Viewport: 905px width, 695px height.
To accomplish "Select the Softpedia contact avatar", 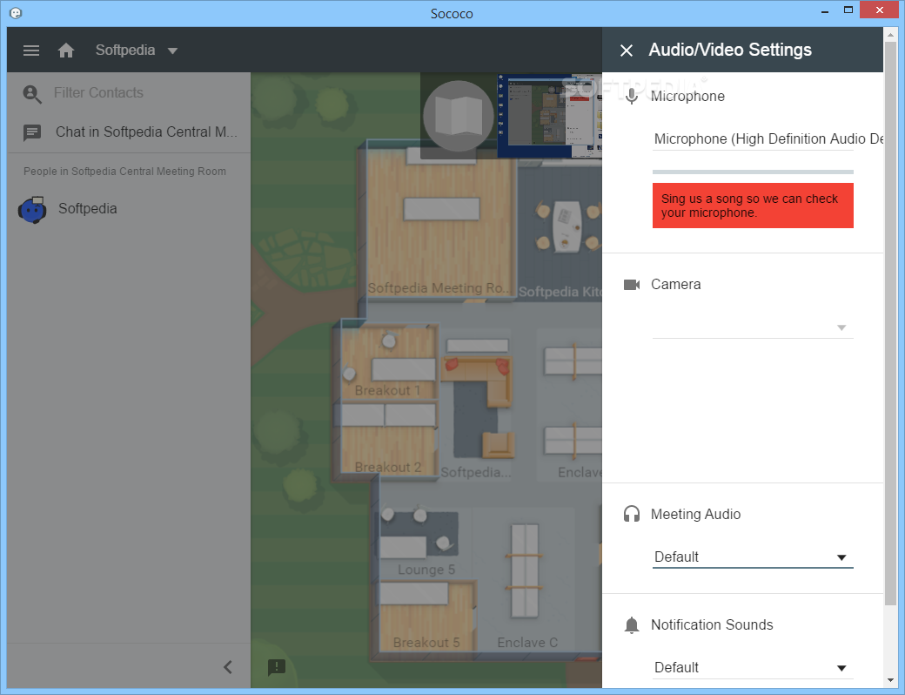I will 32,210.
